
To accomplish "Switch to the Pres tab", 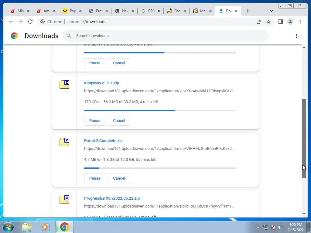I will (96, 11).
